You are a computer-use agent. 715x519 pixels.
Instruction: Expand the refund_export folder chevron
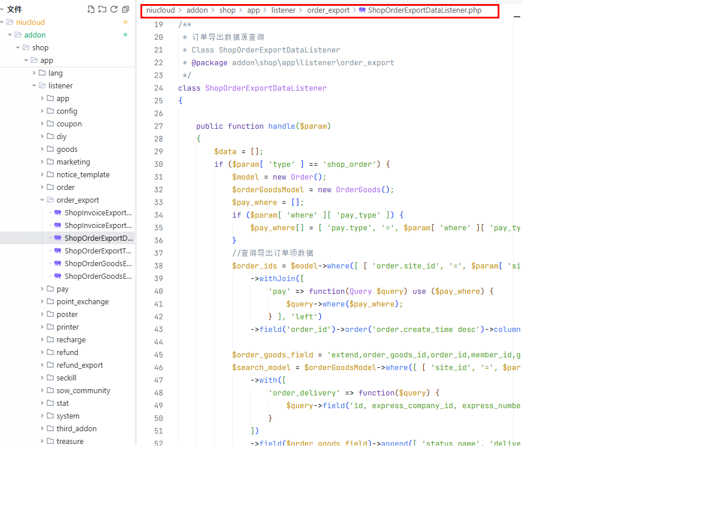[x=42, y=365]
